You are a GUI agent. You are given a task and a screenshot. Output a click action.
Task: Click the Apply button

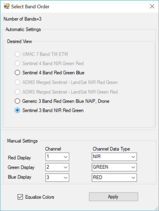click(113, 197)
